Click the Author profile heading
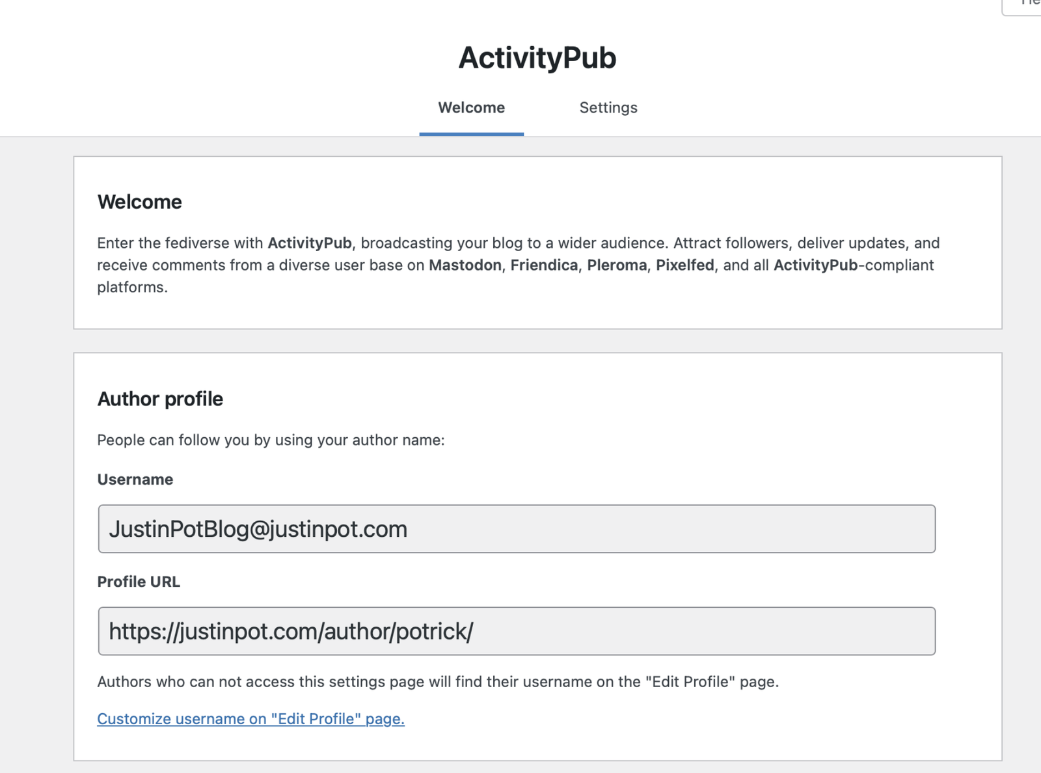1041x773 pixels. [x=160, y=399]
